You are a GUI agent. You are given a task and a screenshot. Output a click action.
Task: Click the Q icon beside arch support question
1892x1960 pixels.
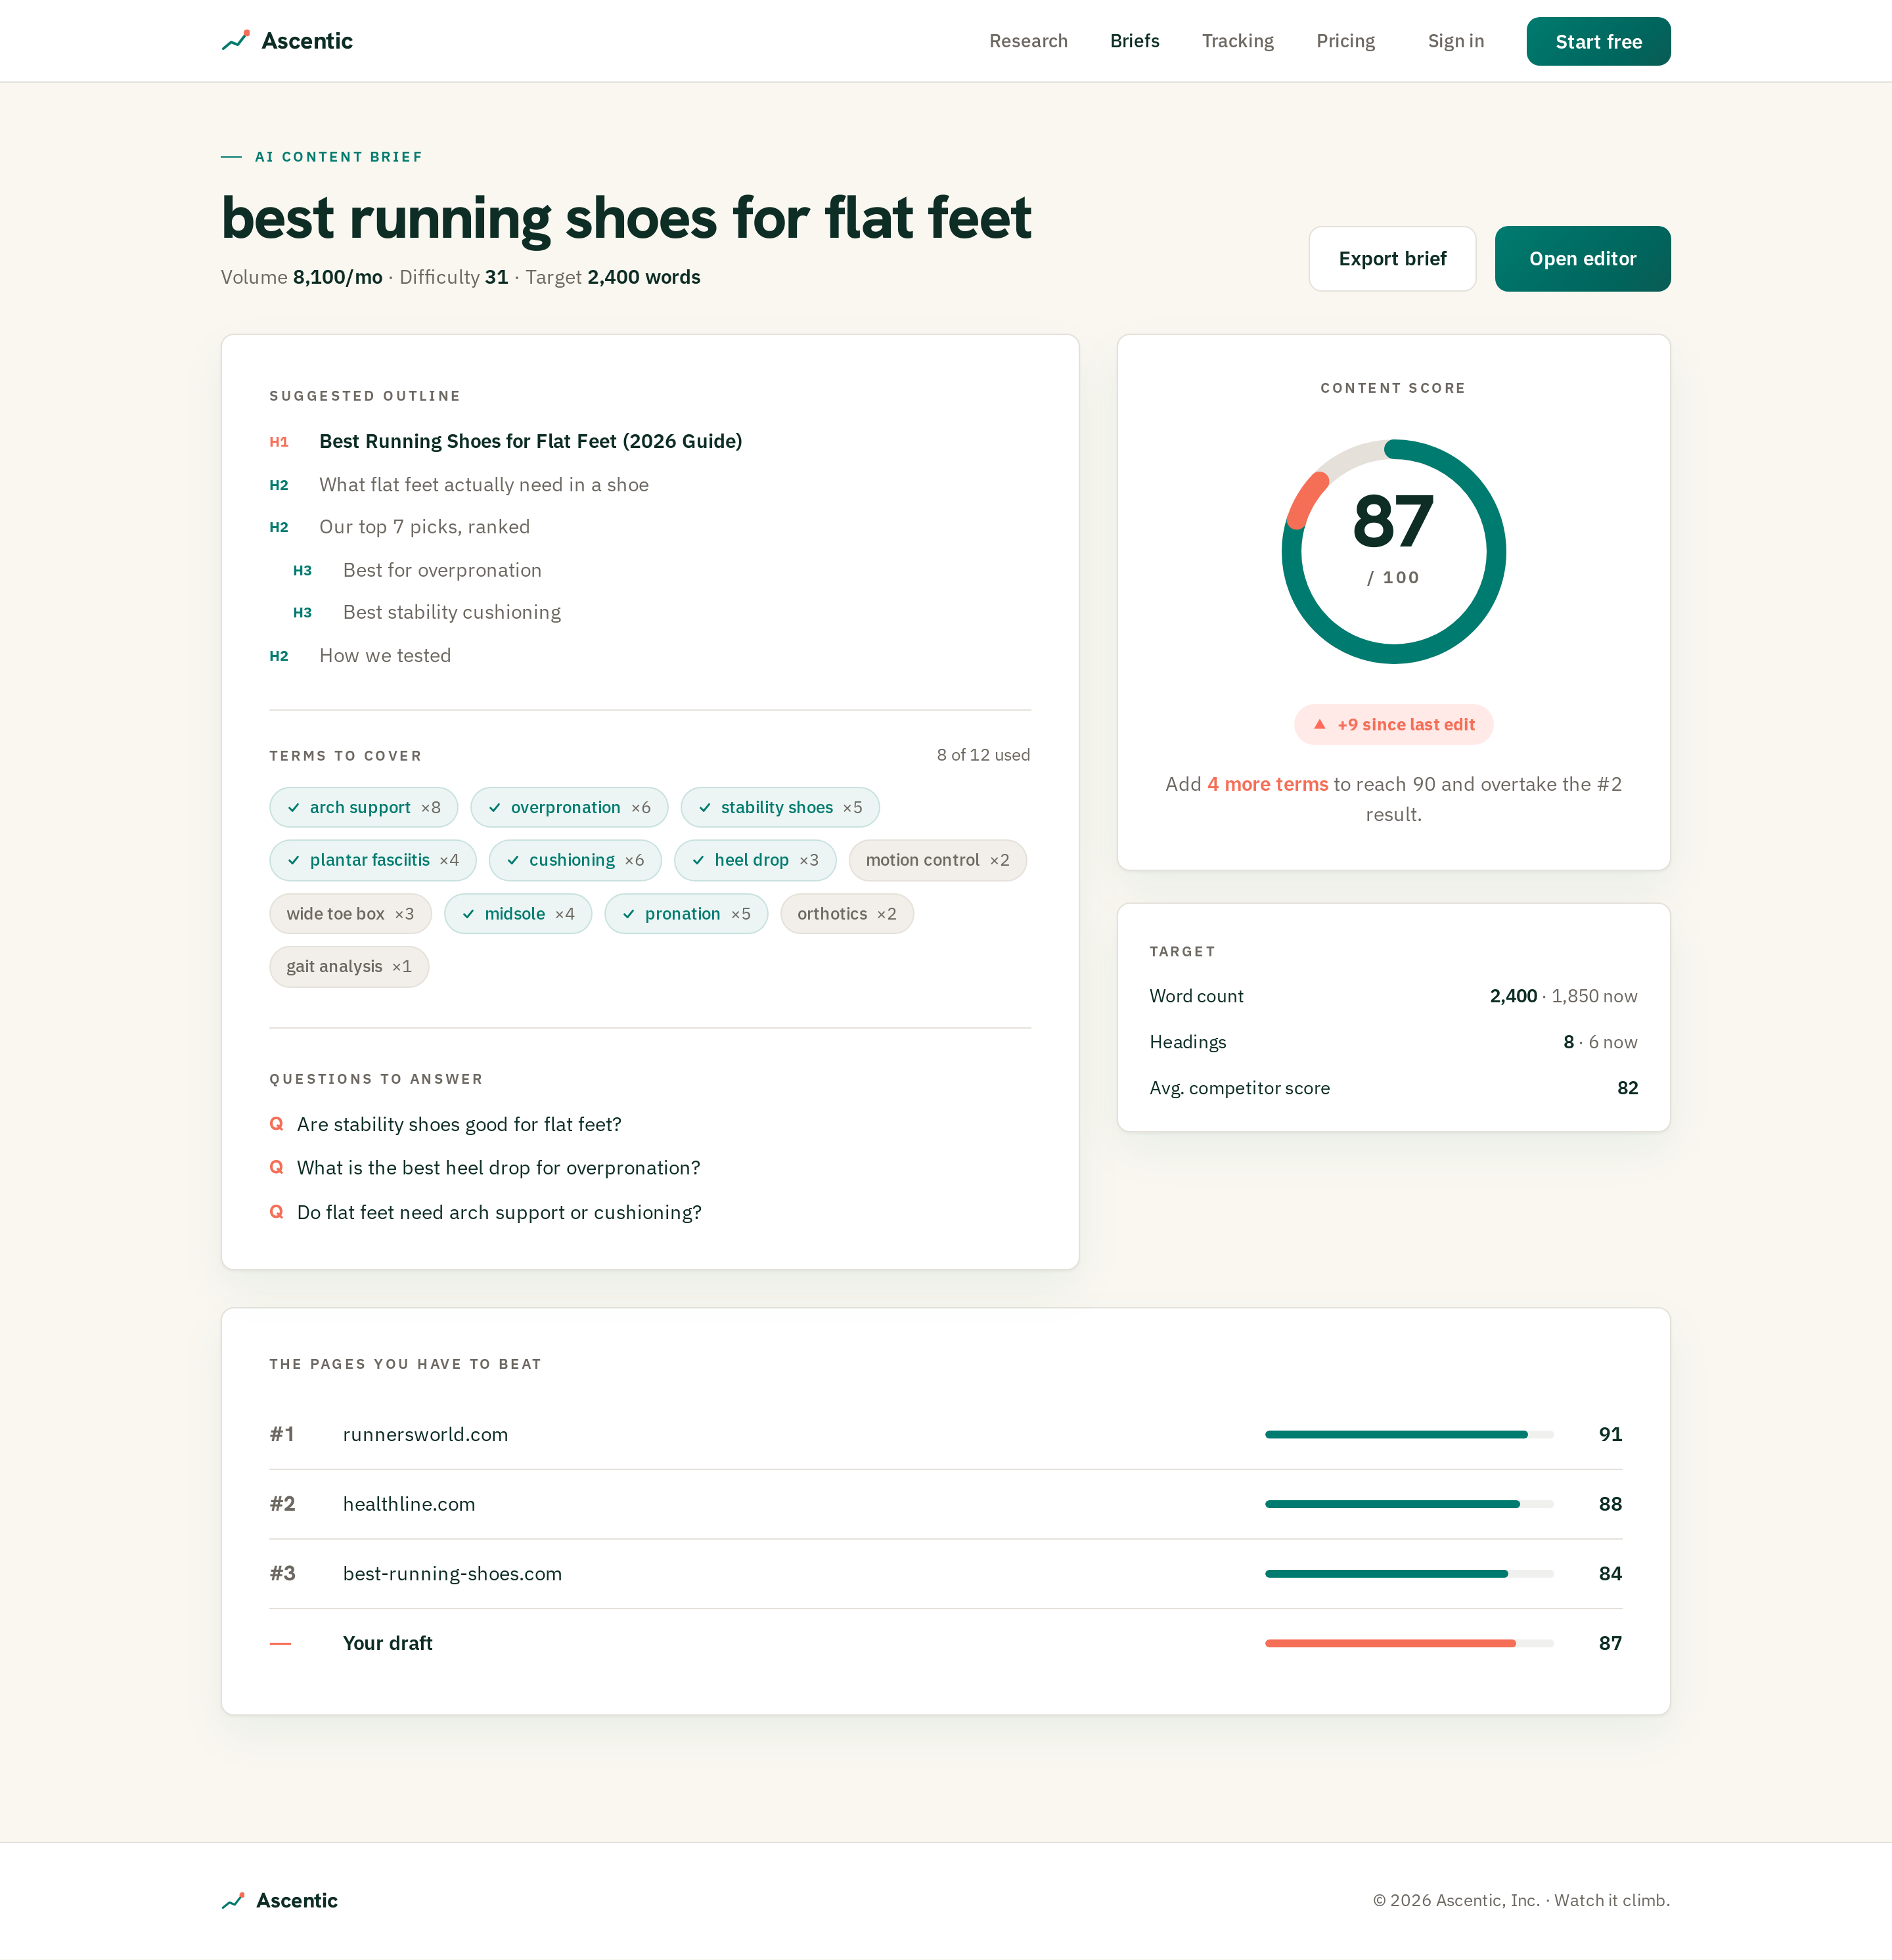pyautogui.click(x=277, y=1212)
